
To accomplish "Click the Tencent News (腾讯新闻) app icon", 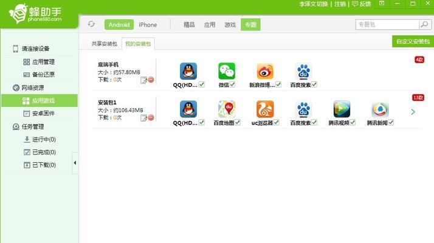I will 380,109.
